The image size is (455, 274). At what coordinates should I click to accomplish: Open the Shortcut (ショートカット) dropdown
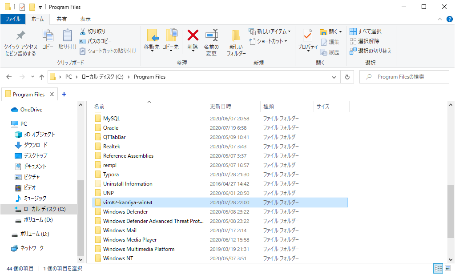point(268,41)
